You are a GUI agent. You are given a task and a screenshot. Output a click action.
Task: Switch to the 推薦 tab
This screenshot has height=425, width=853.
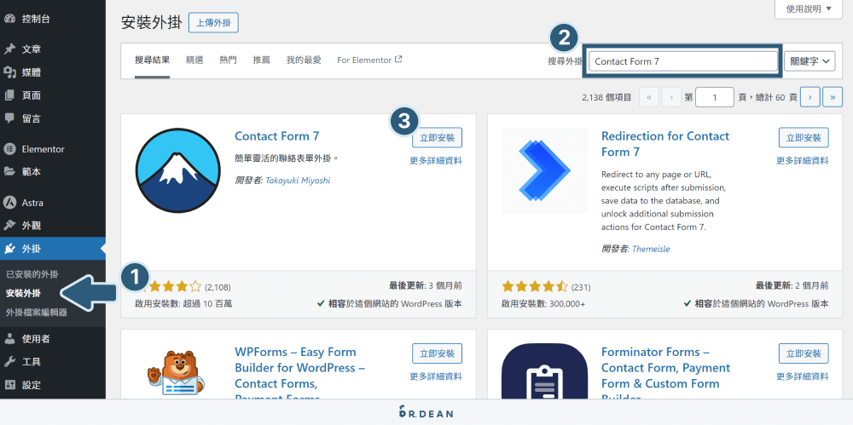(x=262, y=60)
